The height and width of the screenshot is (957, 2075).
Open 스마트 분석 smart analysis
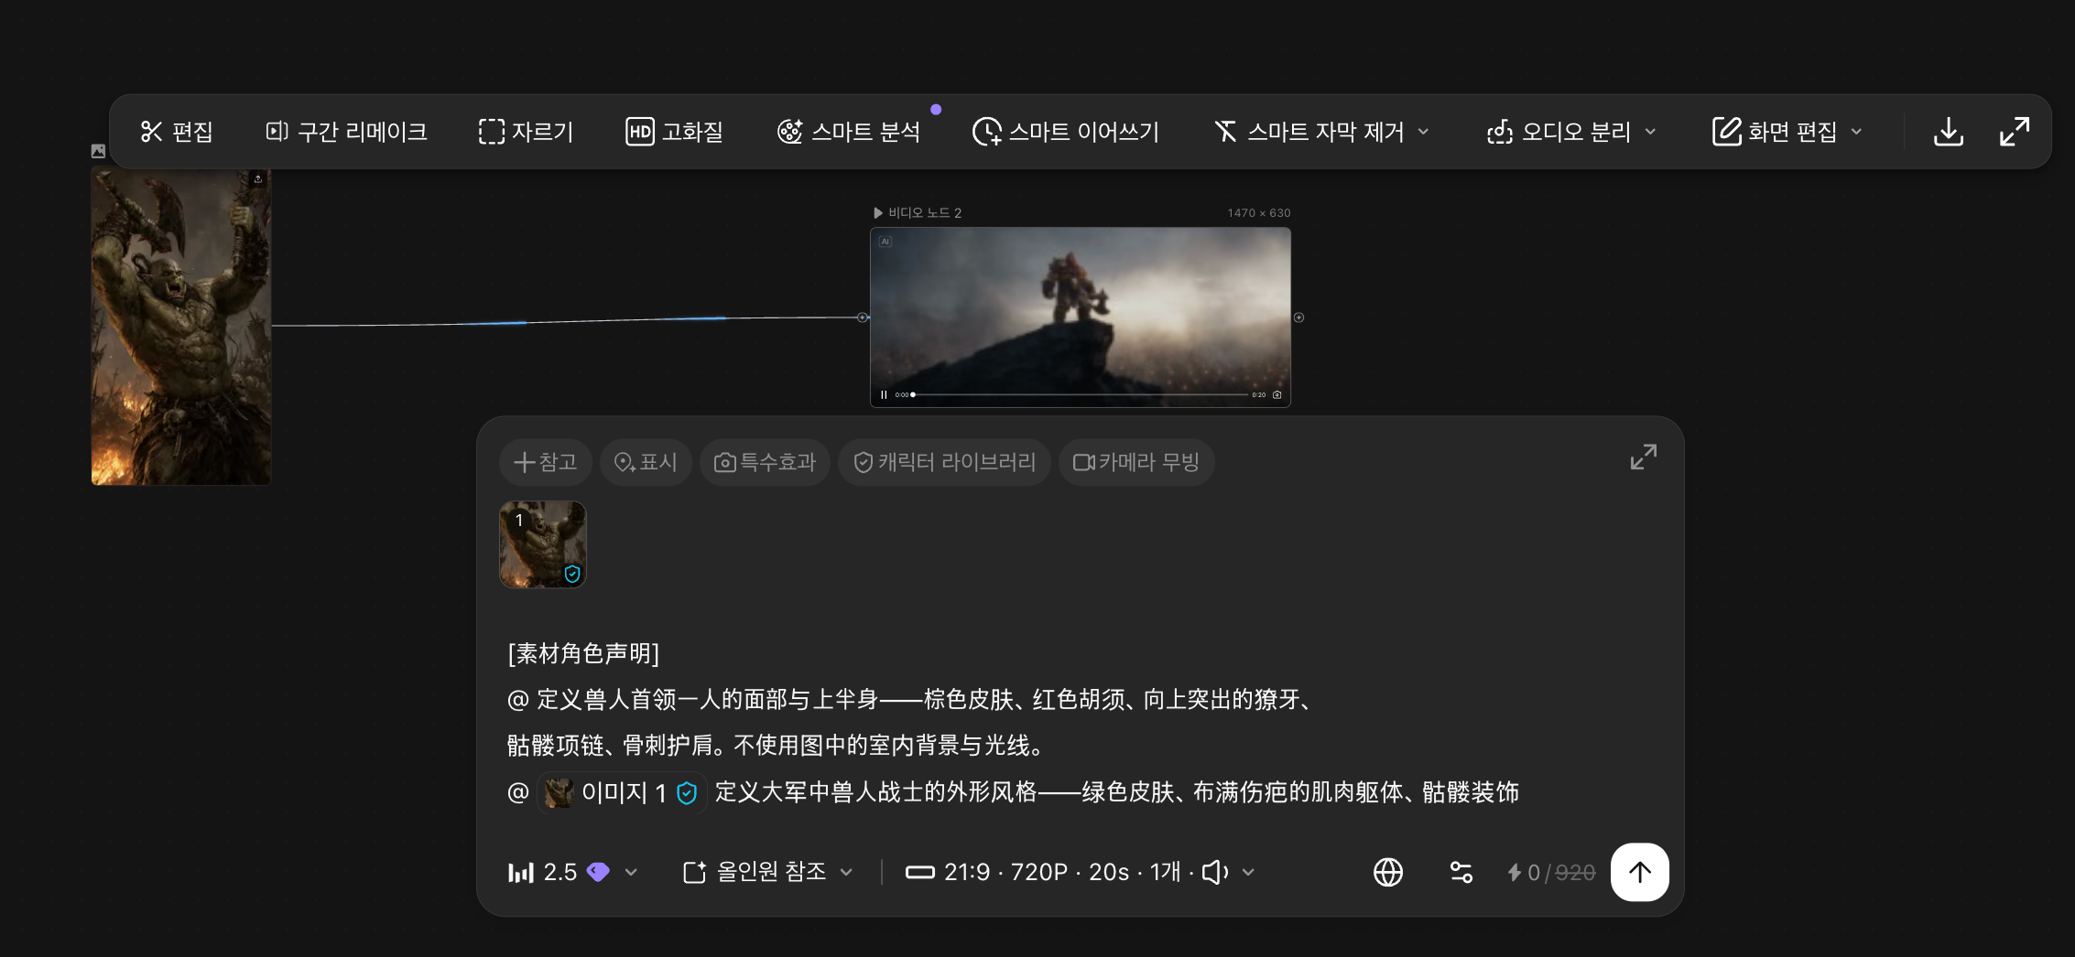pyautogui.click(x=848, y=132)
